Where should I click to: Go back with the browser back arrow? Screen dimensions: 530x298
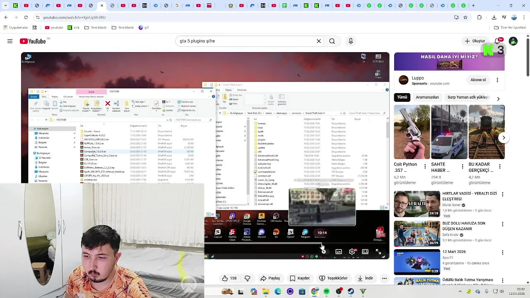click(x=6, y=17)
